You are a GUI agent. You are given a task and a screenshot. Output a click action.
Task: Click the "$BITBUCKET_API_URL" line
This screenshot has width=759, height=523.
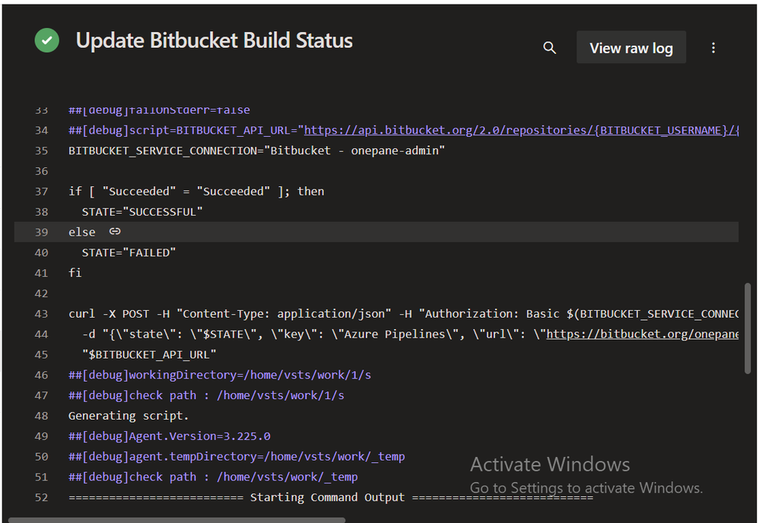pyautogui.click(x=149, y=355)
